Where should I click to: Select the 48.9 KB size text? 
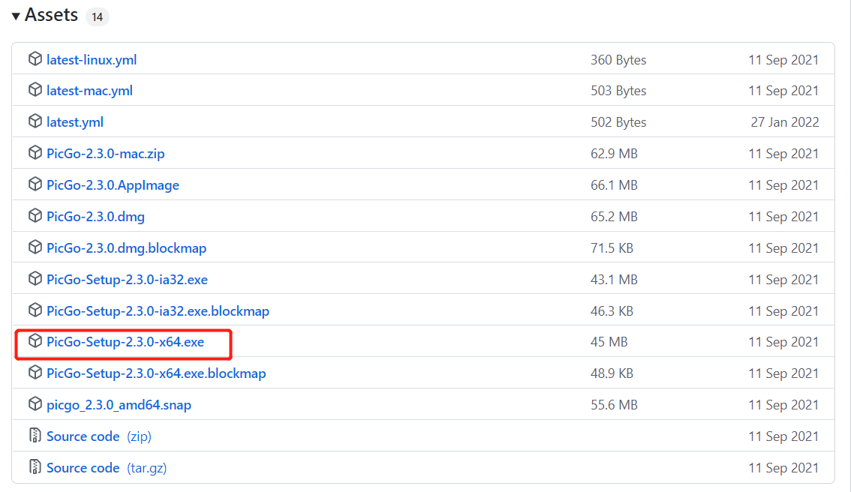point(612,373)
